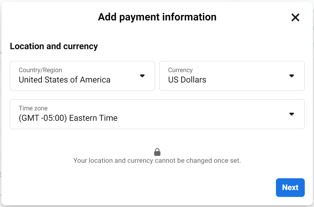
Task: Click the Time zone caret arrow
Action: pos(292,114)
